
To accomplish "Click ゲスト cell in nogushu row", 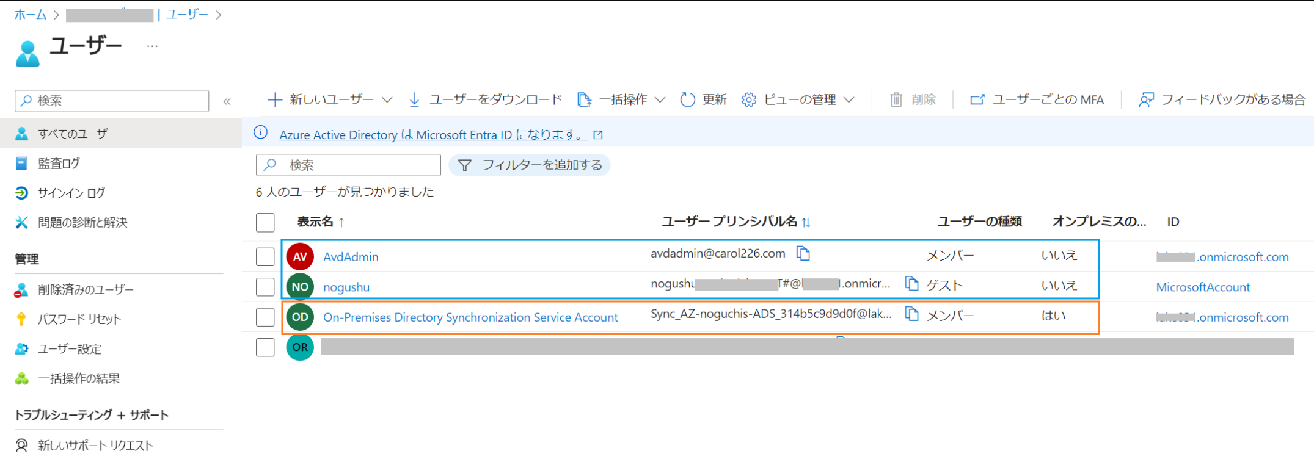I will [x=944, y=285].
